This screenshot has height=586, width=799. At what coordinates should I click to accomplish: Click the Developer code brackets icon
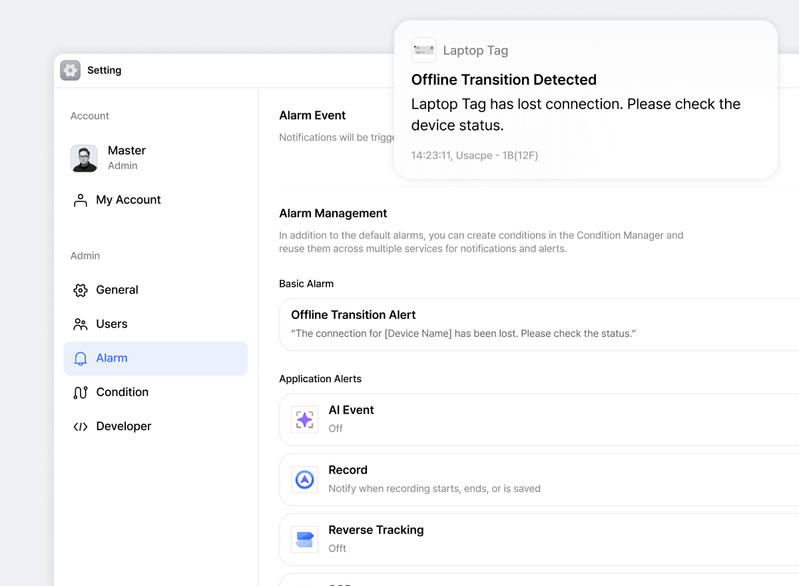coord(81,427)
